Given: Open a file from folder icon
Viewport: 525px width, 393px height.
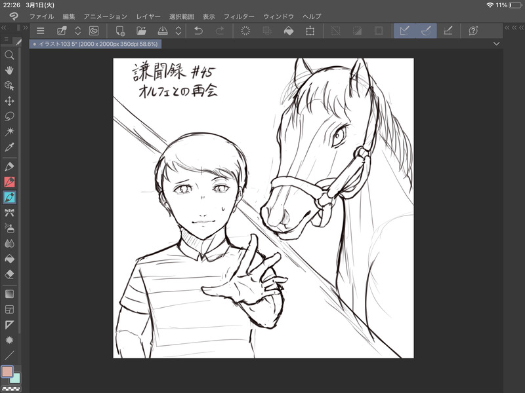Looking at the screenshot, I should point(141,31).
